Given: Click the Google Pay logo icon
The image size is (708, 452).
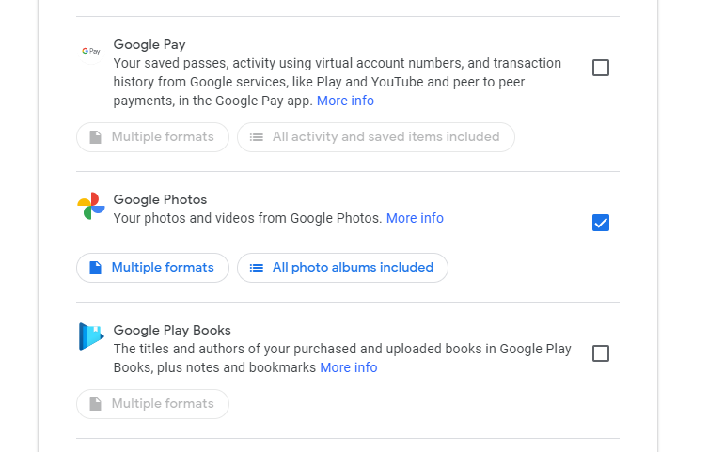Looking at the screenshot, I should tap(91, 51).
